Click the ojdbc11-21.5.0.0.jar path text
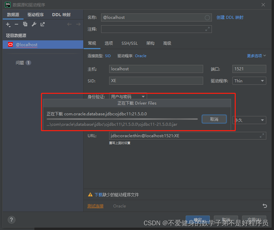 tap(112, 124)
